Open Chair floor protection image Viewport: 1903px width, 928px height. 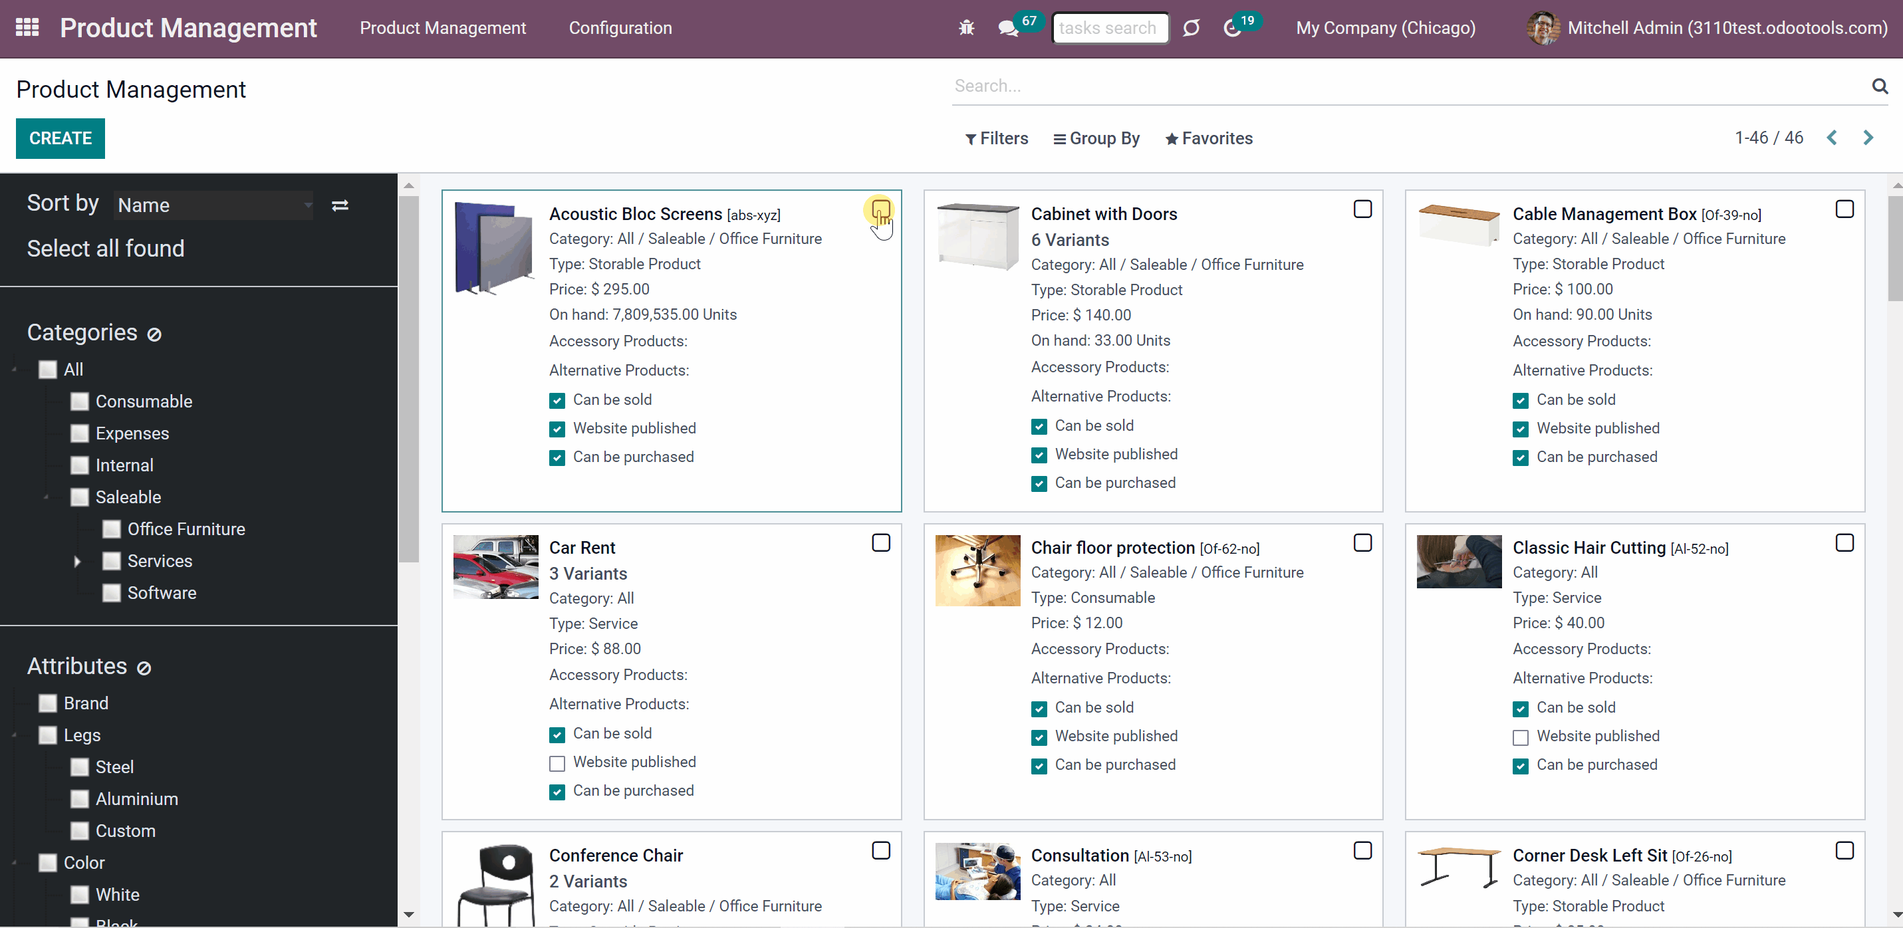pos(977,570)
